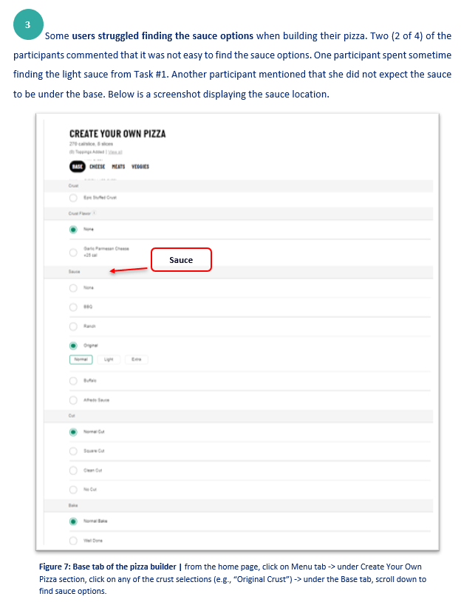
Task: Select Garlic Parmesan Cheese crust flavor
Action: (x=73, y=252)
